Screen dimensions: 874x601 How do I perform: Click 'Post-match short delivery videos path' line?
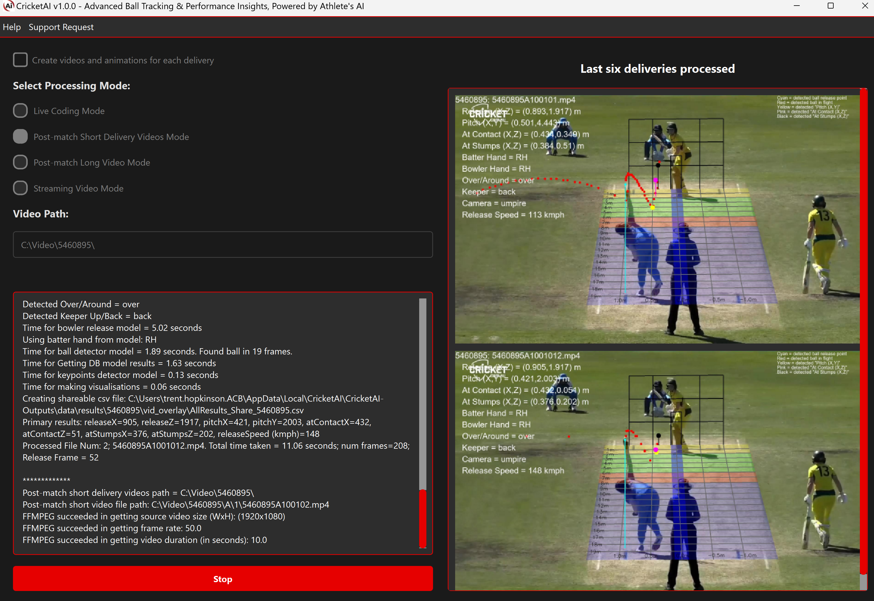(138, 493)
